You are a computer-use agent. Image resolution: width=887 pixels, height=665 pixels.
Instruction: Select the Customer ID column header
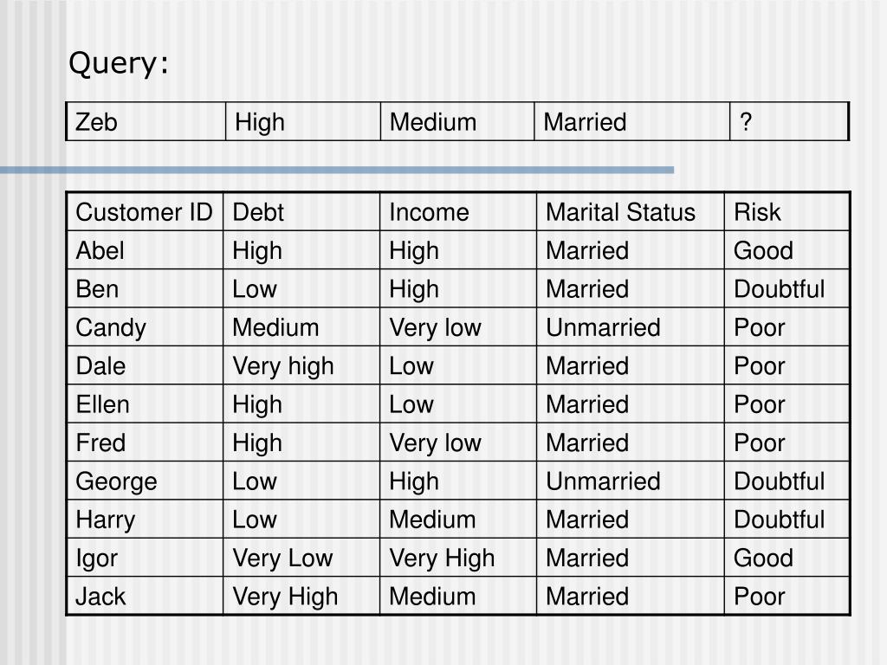(x=145, y=212)
